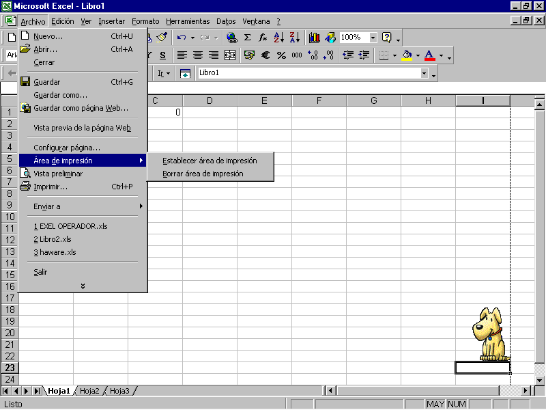The height and width of the screenshot is (410, 546).
Task: Toggle Combinar y centrar (merge cells)
Action: pyautogui.click(x=229, y=55)
